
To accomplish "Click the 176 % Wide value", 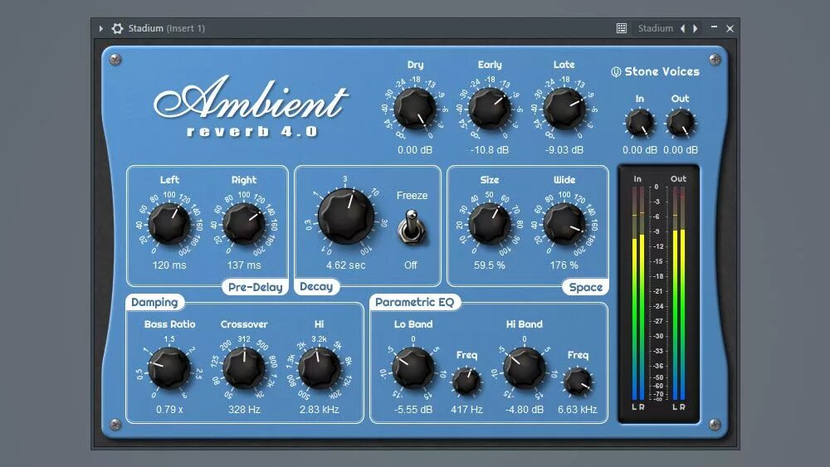I will click(564, 265).
